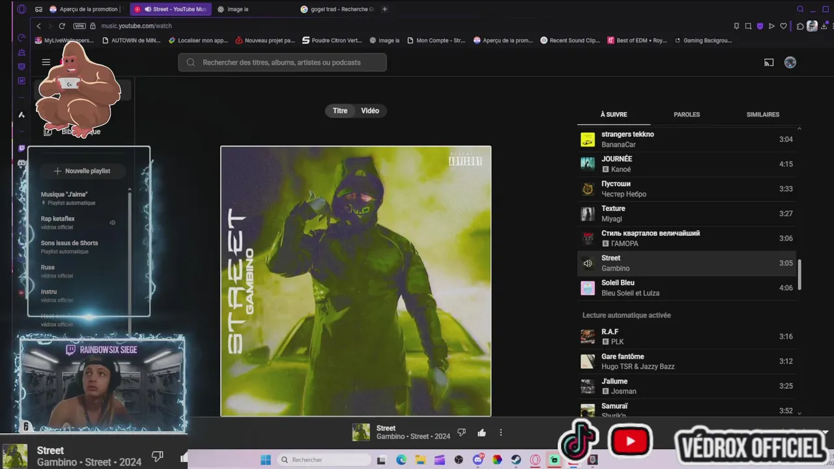The height and width of the screenshot is (469, 834).
Task: Open the Gaming Backgrou... bookmark
Action: click(703, 40)
